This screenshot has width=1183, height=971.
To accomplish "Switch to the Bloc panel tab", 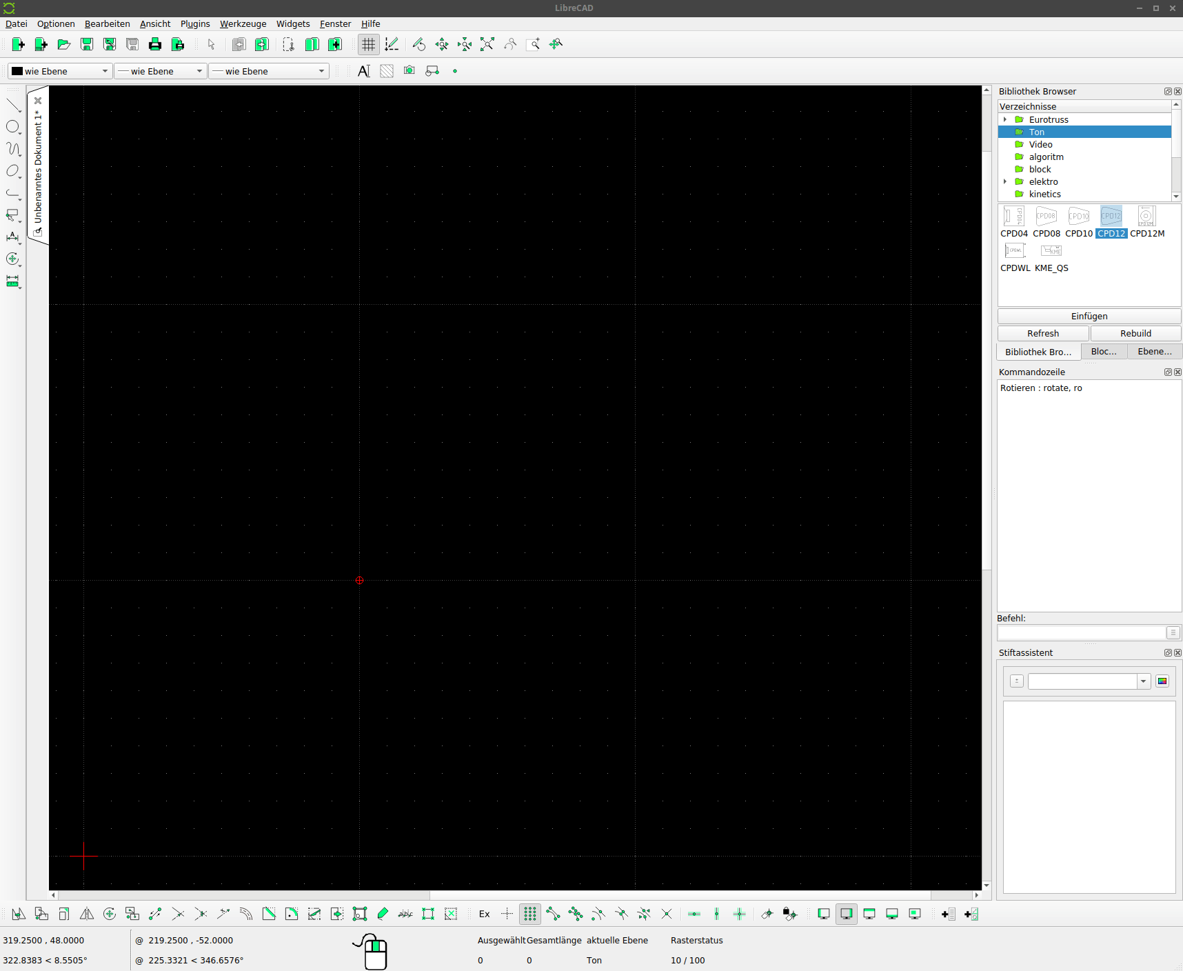I will [x=1104, y=351].
